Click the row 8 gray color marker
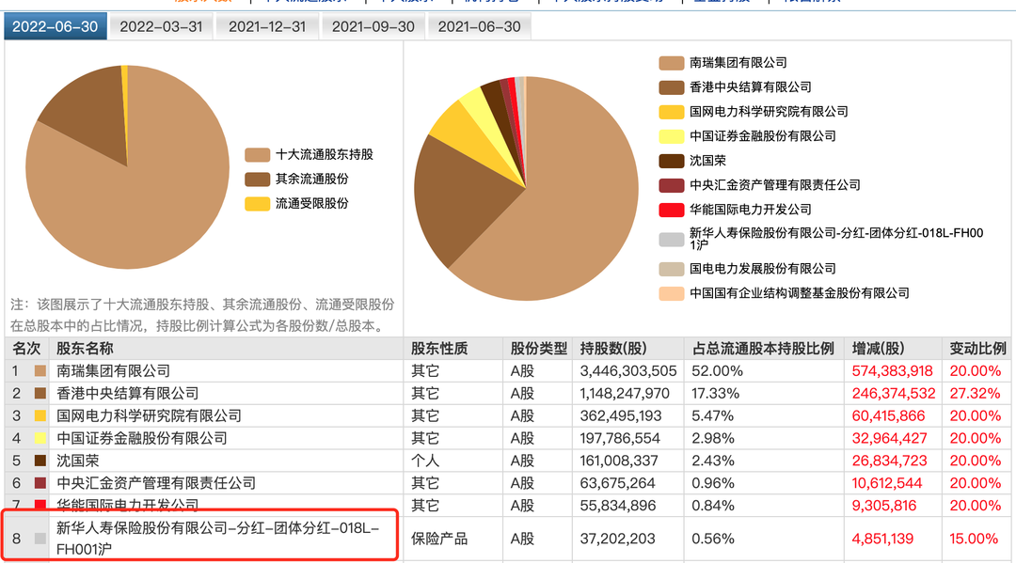This screenshot has width=1016, height=563. pyautogui.click(x=40, y=539)
